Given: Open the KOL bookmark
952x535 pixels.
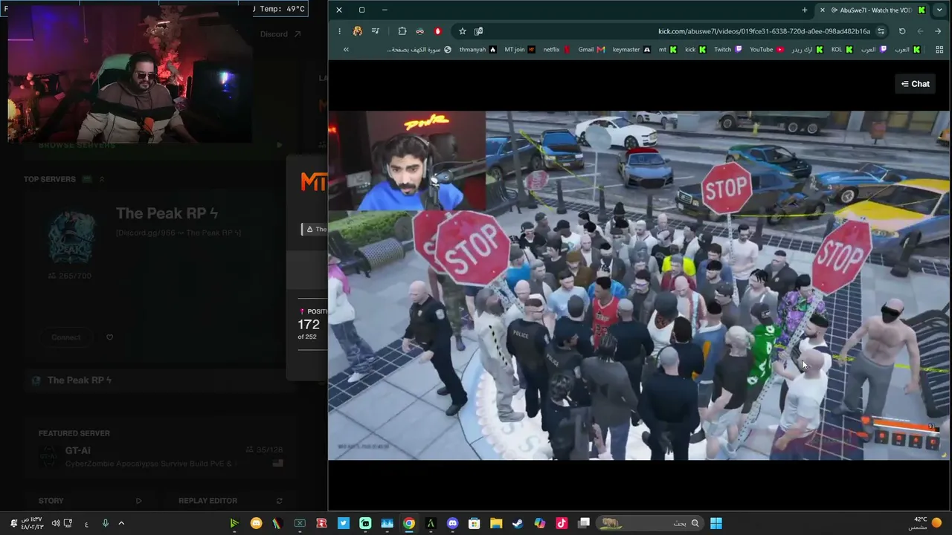Looking at the screenshot, I should pos(841,50).
